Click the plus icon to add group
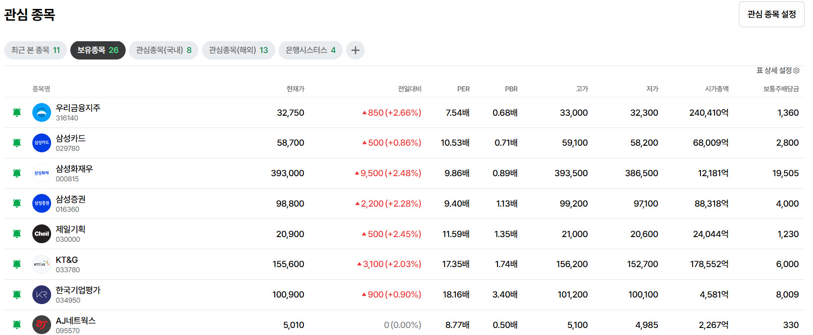Screen dimensions: 813x335 click(x=355, y=50)
